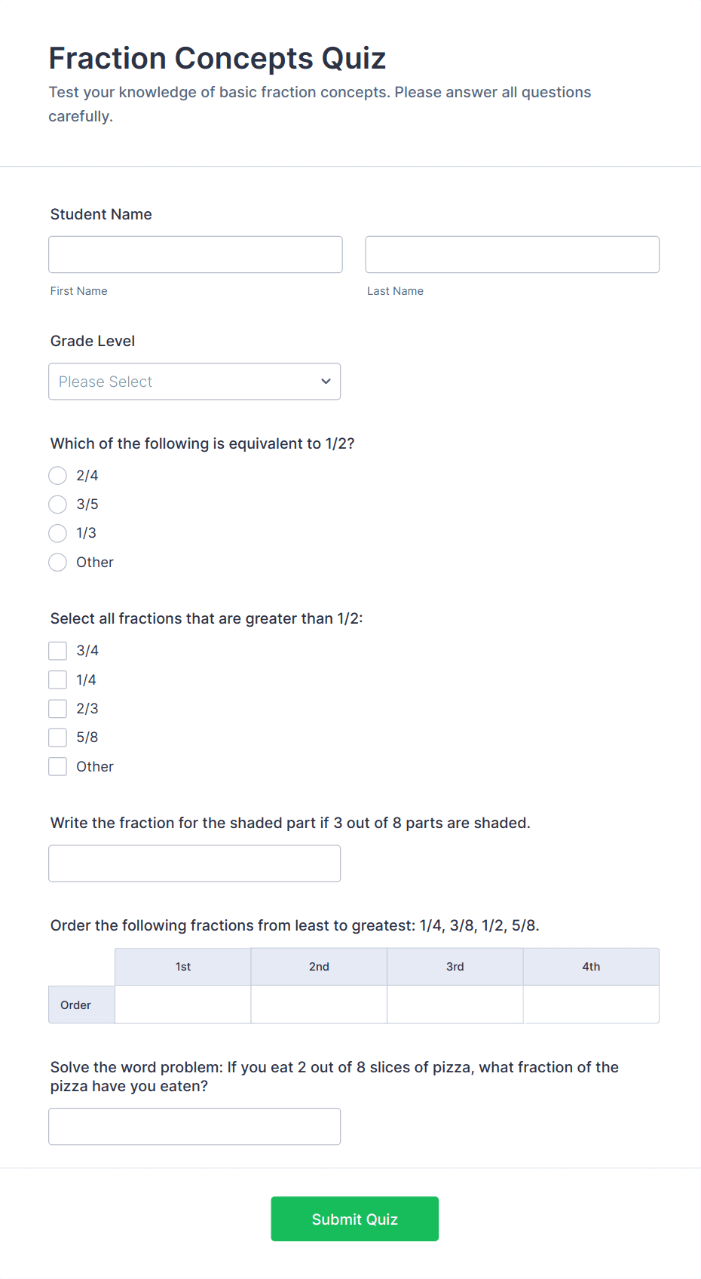Viewport: 701px width, 1279px height.
Task: Check the 1/4 option under greater fractions
Action: (57, 679)
